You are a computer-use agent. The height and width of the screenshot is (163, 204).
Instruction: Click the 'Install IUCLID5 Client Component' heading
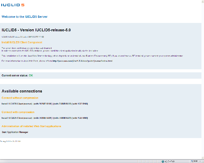[22, 42]
